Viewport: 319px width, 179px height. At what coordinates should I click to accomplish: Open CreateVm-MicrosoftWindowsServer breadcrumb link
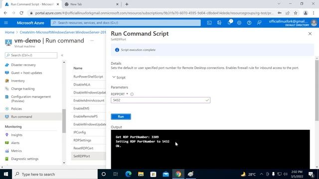click(63, 32)
